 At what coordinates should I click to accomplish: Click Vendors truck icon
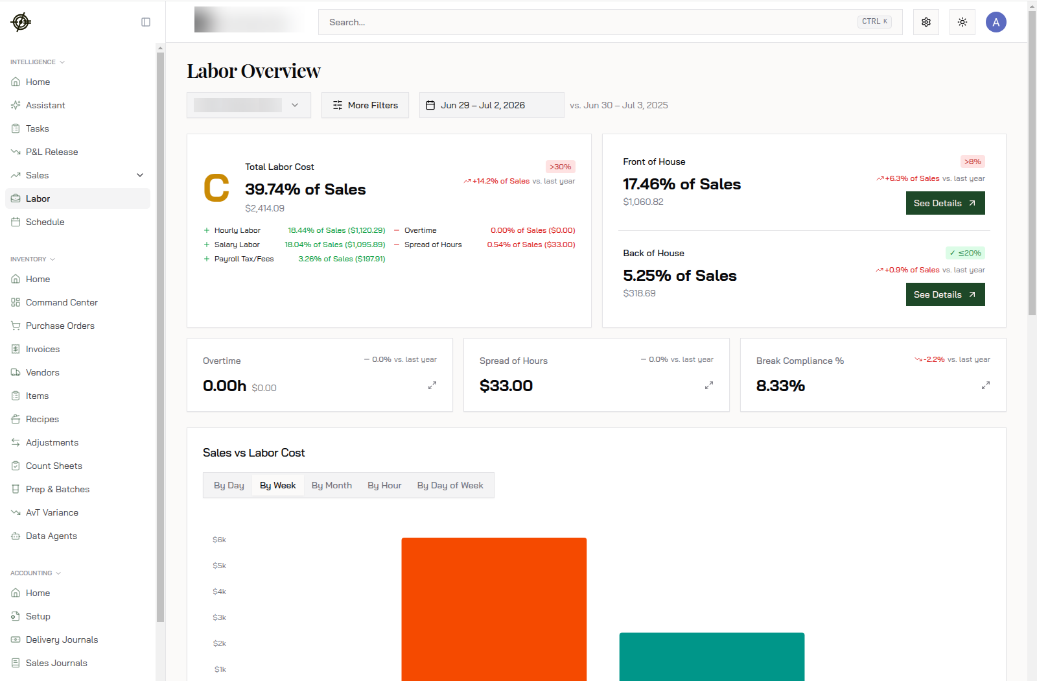16,372
